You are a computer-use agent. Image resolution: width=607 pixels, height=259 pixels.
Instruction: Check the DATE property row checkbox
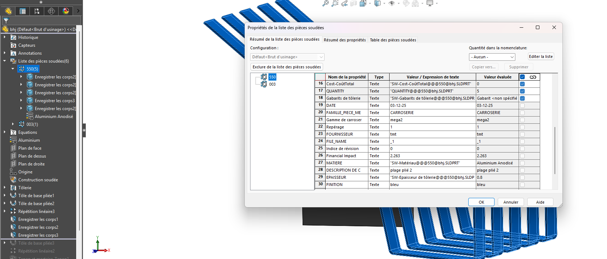pos(522,105)
